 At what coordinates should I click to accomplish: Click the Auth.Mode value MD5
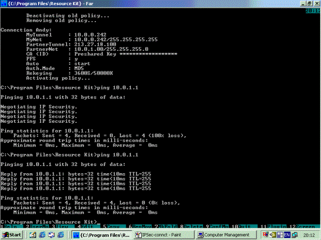[x=79, y=68]
